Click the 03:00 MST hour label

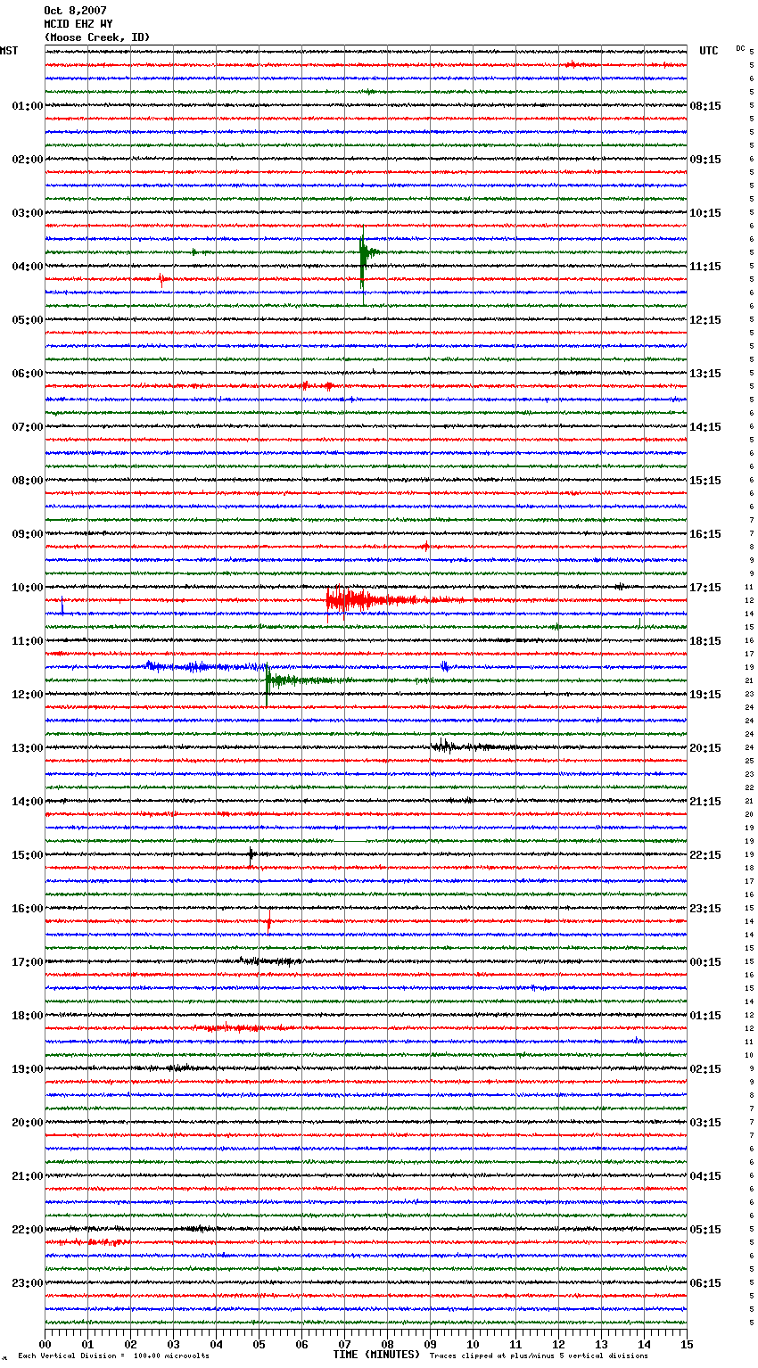28,213
